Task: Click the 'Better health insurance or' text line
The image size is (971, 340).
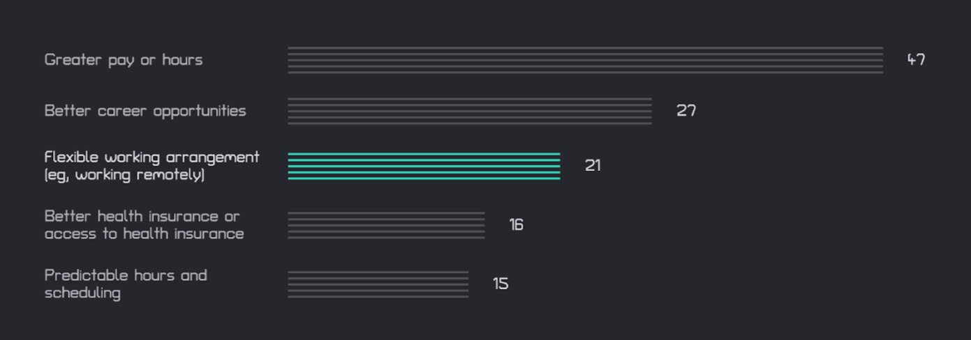Action: (x=142, y=216)
